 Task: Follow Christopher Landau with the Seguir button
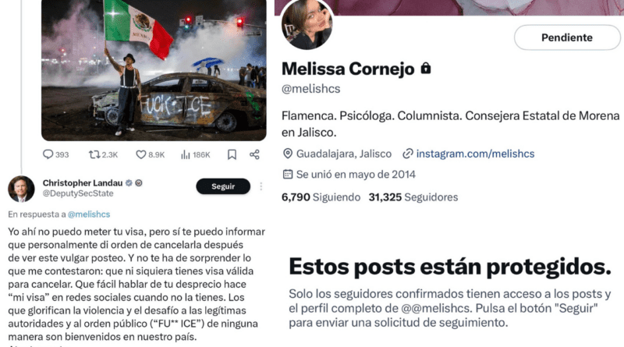click(223, 186)
